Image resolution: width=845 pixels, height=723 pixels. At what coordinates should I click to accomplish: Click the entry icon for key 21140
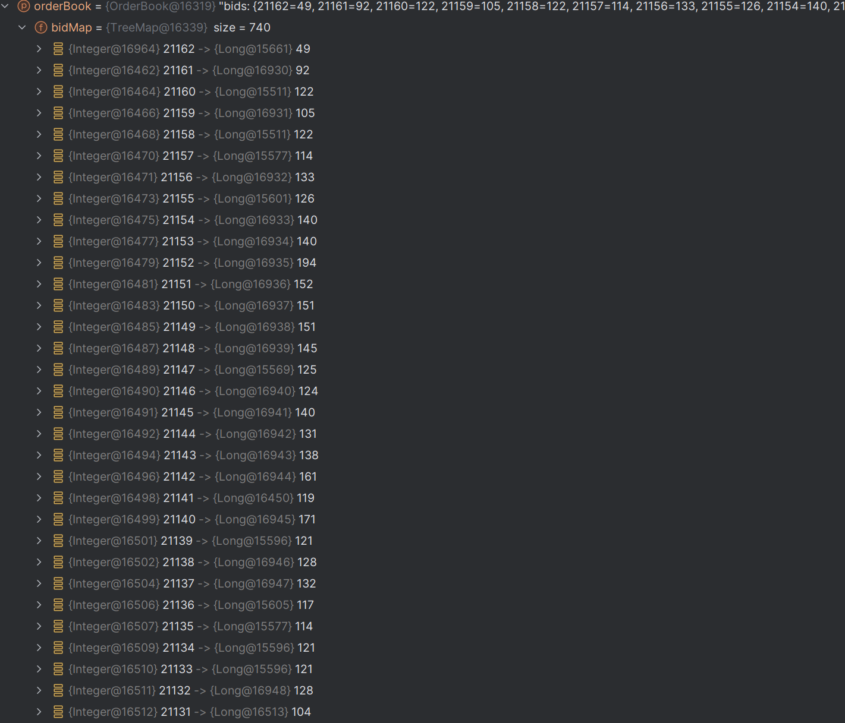pyautogui.click(x=58, y=519)
